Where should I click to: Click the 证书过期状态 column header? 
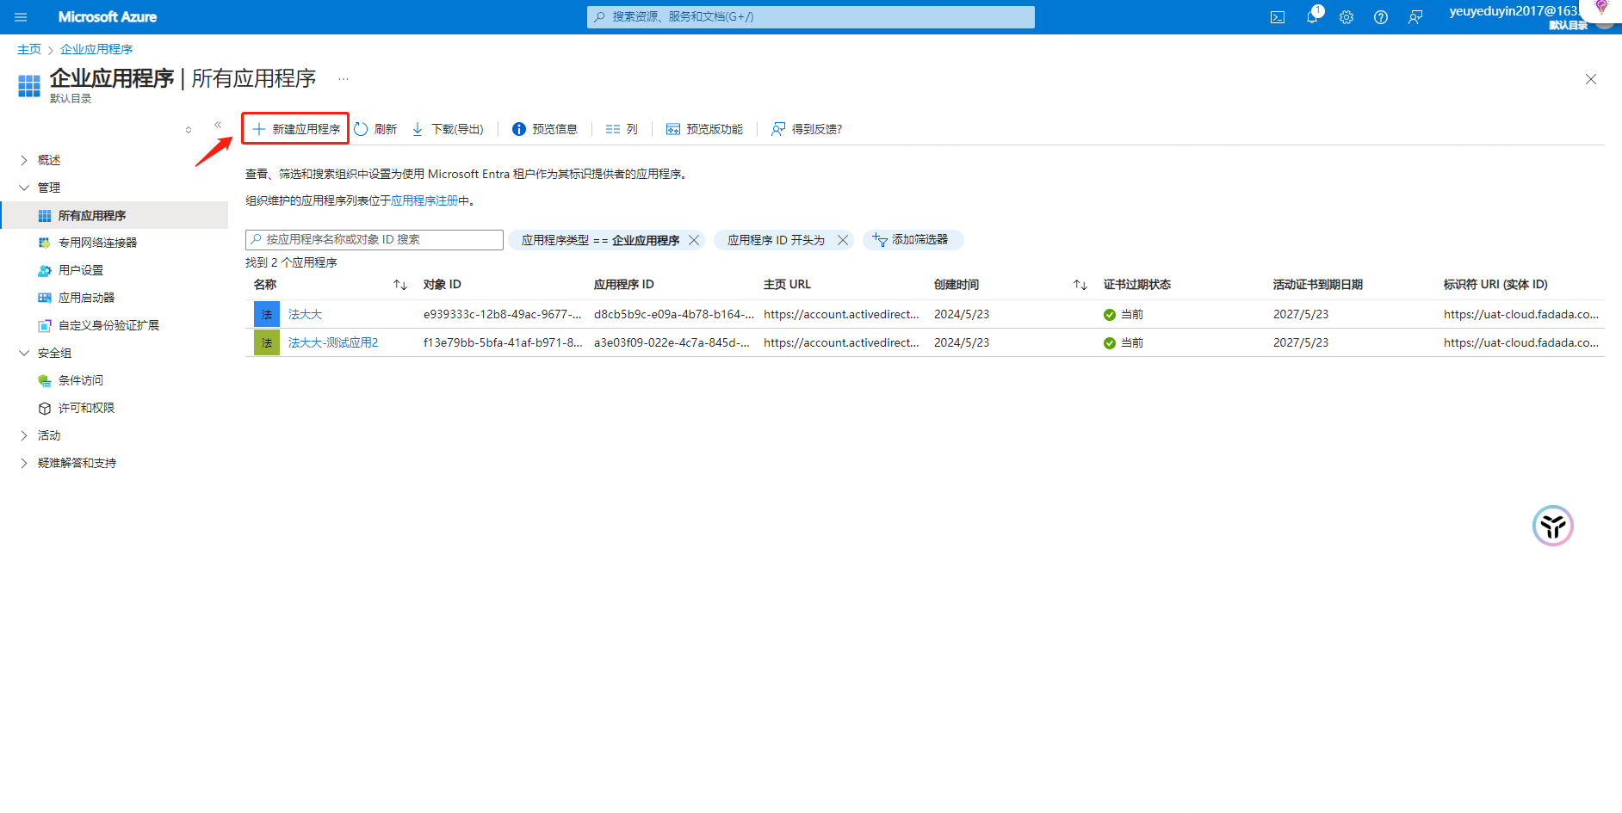pyautogui.click(x=1137, y=285)
